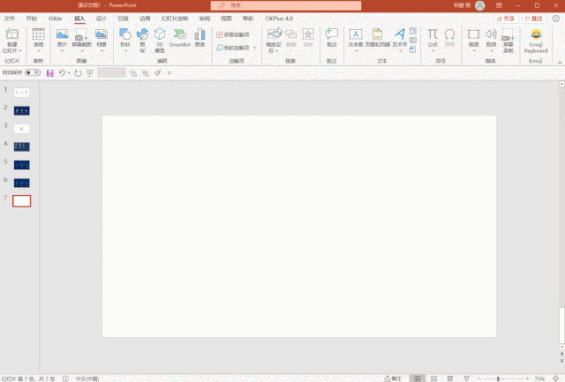Viewport: 565px width, 382px height.
Task: Click the Link icon in Links group
Action: click(290, 34)
